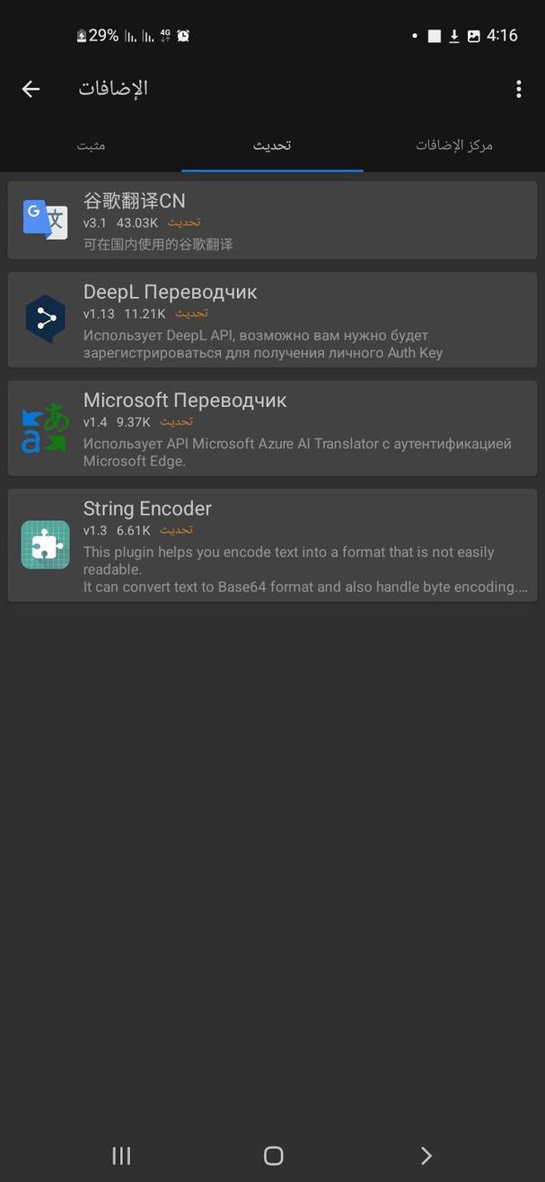Image resolution: width=545 pixels, height=1182 pixels.
Task: Stay on the تحديث tab
Action: pos(272,146)
